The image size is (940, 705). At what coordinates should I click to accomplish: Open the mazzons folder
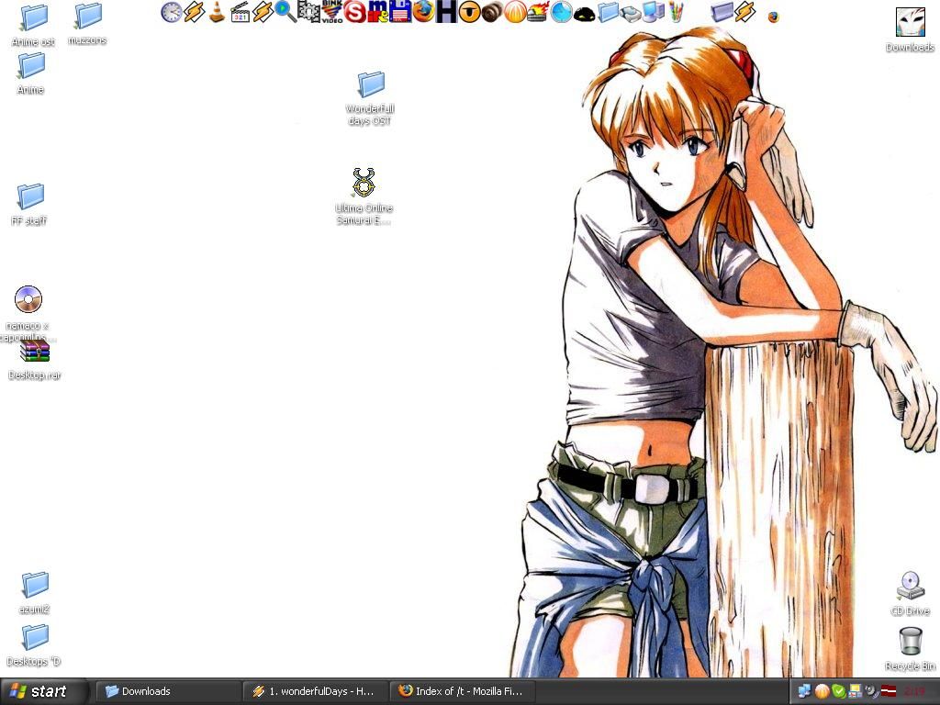(87, 25)
